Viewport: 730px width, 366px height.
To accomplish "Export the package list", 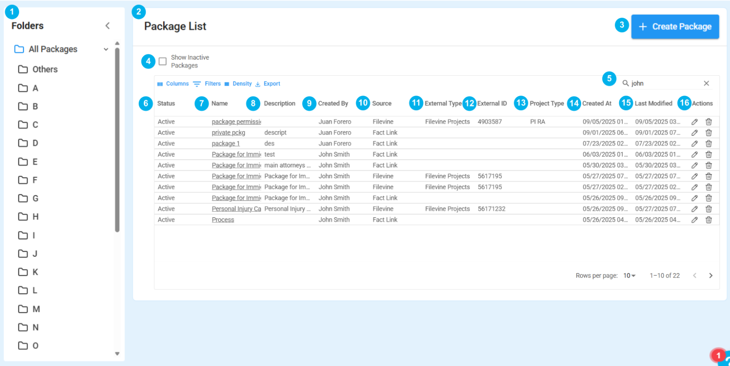I will [x=268, y=84].
